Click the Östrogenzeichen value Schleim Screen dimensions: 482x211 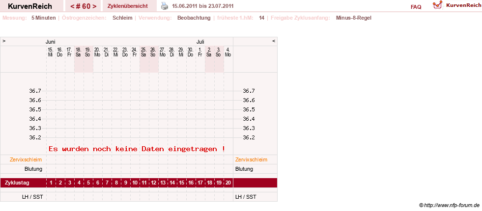[x=122, y=18]
